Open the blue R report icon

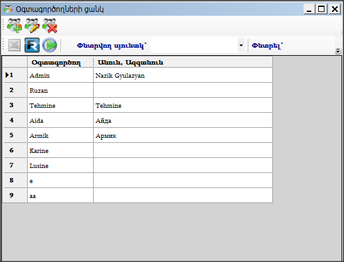pos(32,45)
